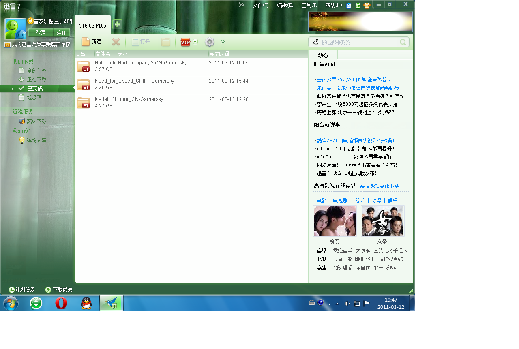
Task: Click the red X delete icon
Action: (116, 42)
